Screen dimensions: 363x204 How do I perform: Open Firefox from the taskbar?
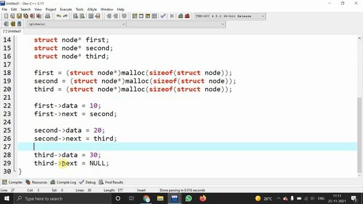(x=202, y=198)
